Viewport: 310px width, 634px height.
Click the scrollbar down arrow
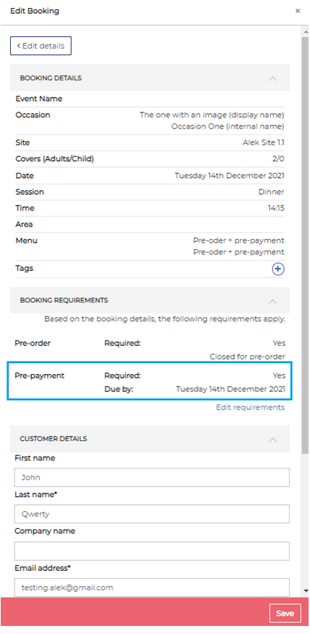pyautogui.click(x=306, y=591)
